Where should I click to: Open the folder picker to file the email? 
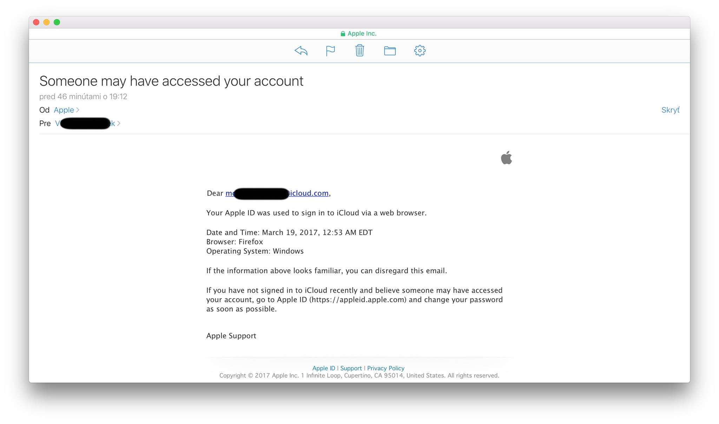tap(390, 51)
